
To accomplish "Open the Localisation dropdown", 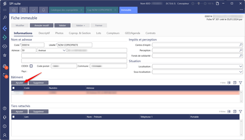I will pyautogui.click(x=198, y=66).
